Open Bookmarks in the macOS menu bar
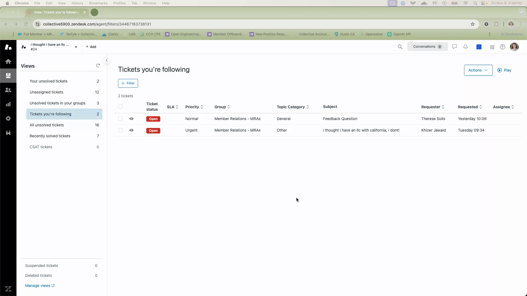 (98, 3)
